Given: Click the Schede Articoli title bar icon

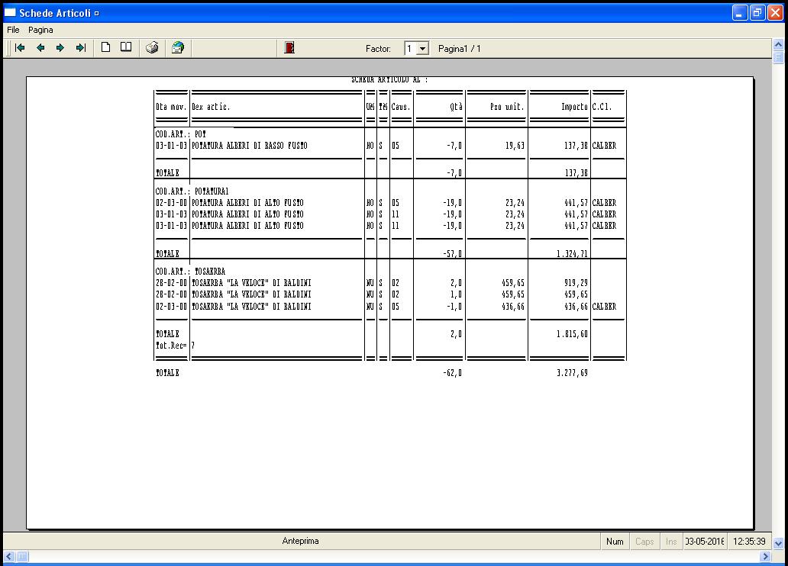Looking at the screenshot, I should point(10,12).
